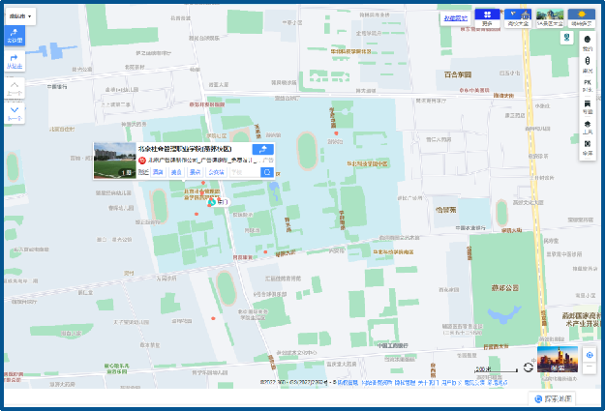Switch to satellite view via city thumbnail

557,360
